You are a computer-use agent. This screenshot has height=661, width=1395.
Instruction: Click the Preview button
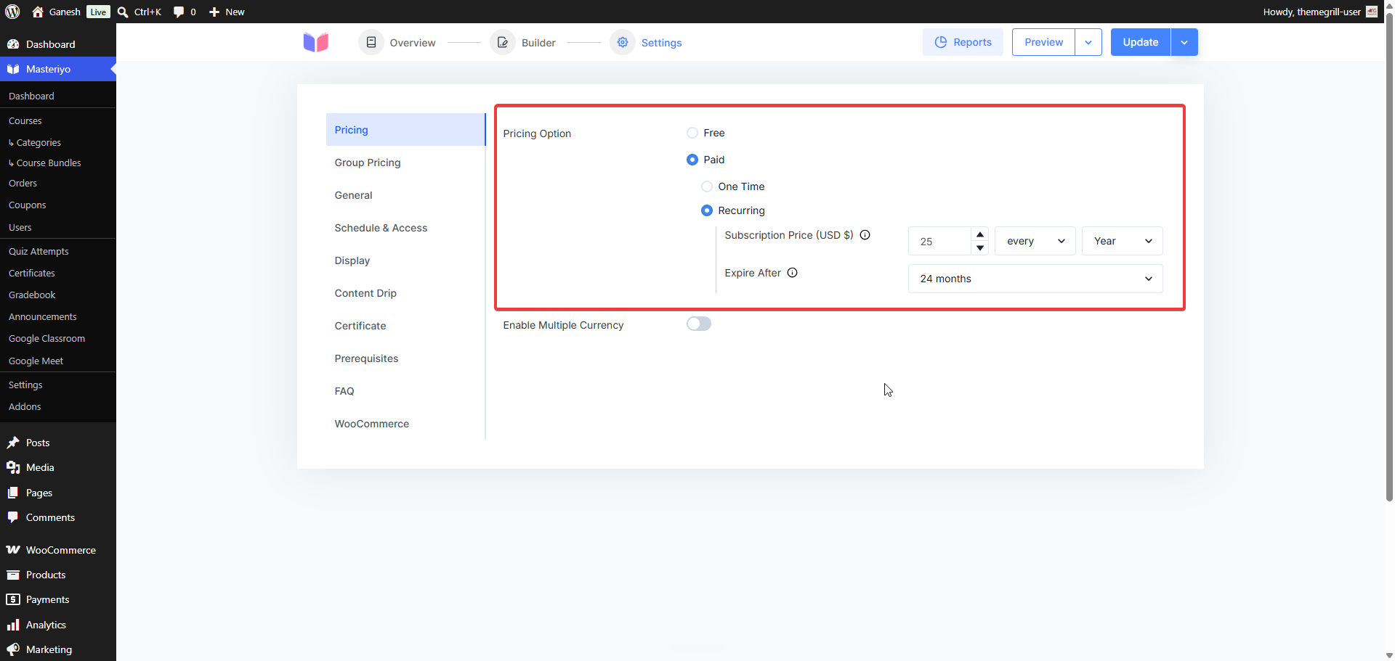pos(1043,42)
